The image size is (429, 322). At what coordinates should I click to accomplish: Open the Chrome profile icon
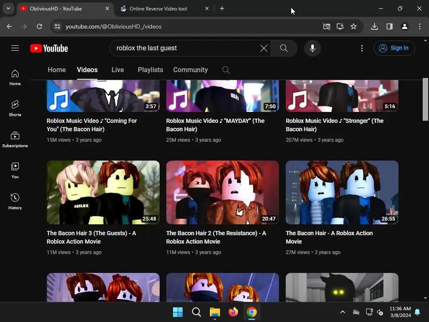(x=405, y=26)
